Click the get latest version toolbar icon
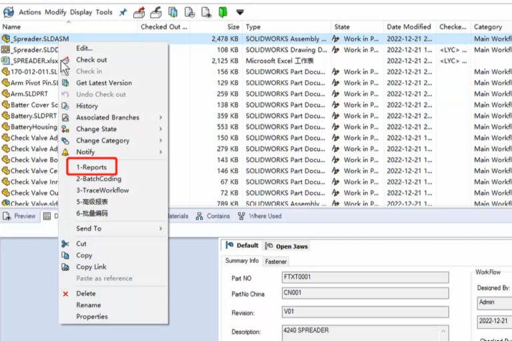 (173, 13)
